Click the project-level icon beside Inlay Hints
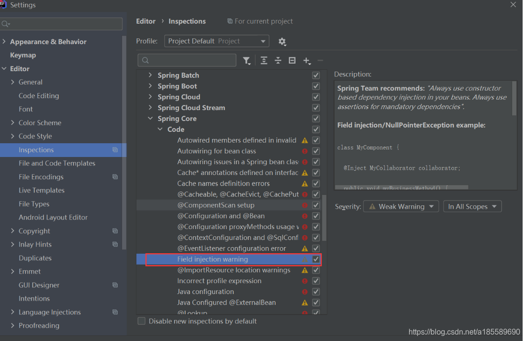Screen dimensions: 525x341 coord(115,244)
